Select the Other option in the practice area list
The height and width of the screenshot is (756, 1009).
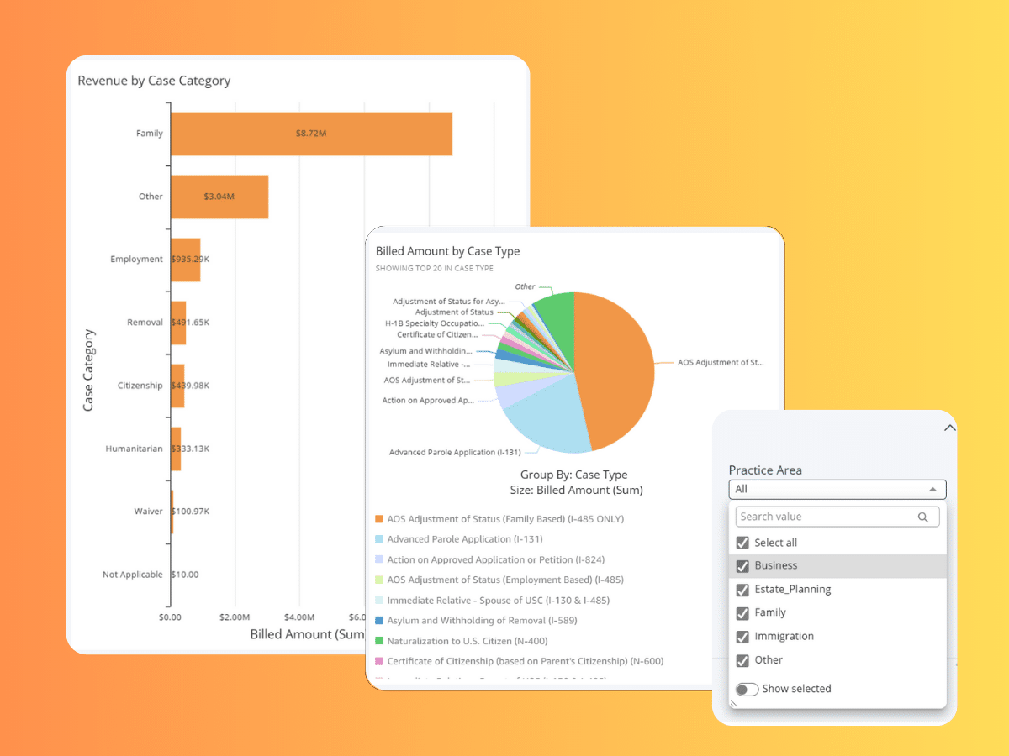[x=769, y=660]
